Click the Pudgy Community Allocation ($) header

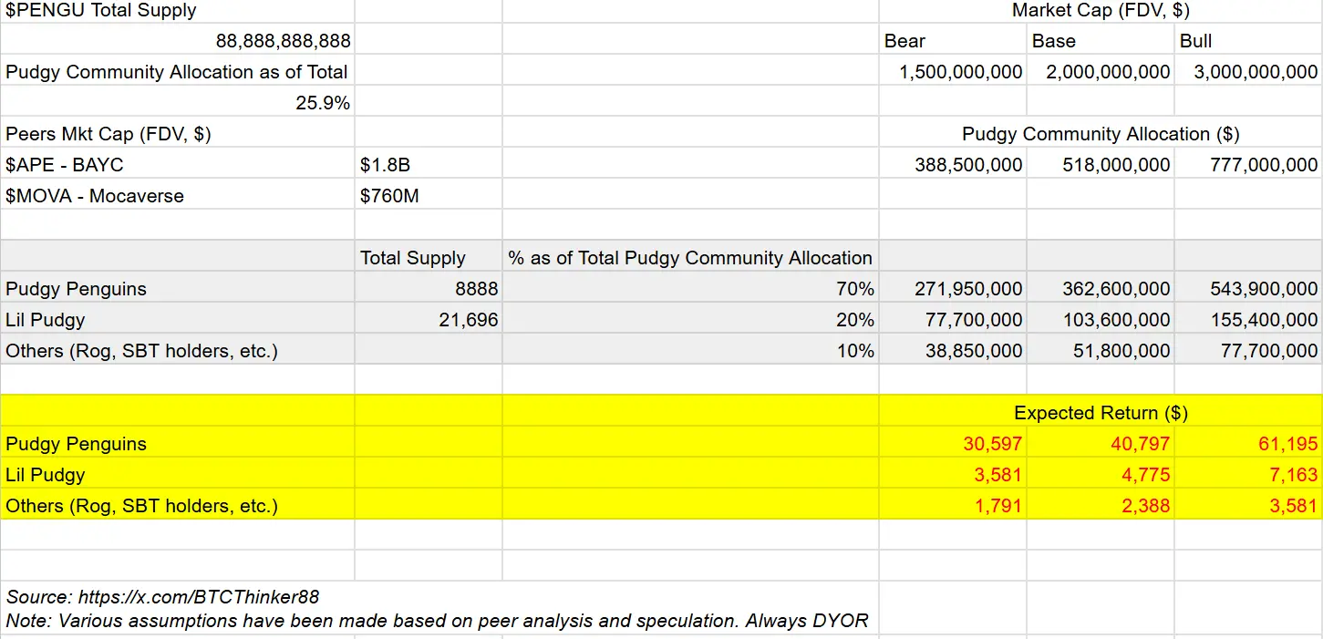[1101, 134]
